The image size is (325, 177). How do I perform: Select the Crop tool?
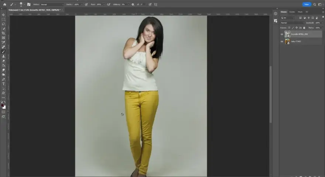click(x=3, y=33)
